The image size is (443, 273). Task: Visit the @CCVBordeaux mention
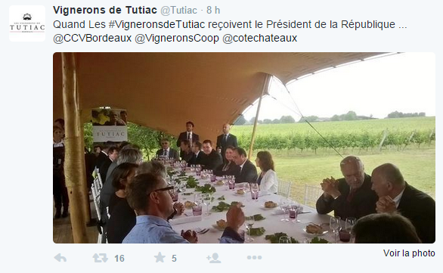tap(92, 38)
